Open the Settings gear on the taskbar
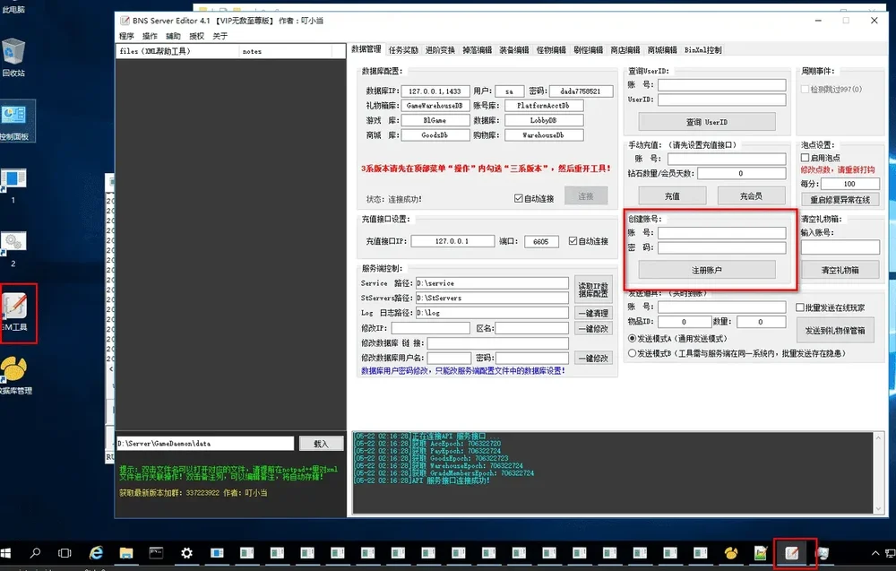 (186, 553)
